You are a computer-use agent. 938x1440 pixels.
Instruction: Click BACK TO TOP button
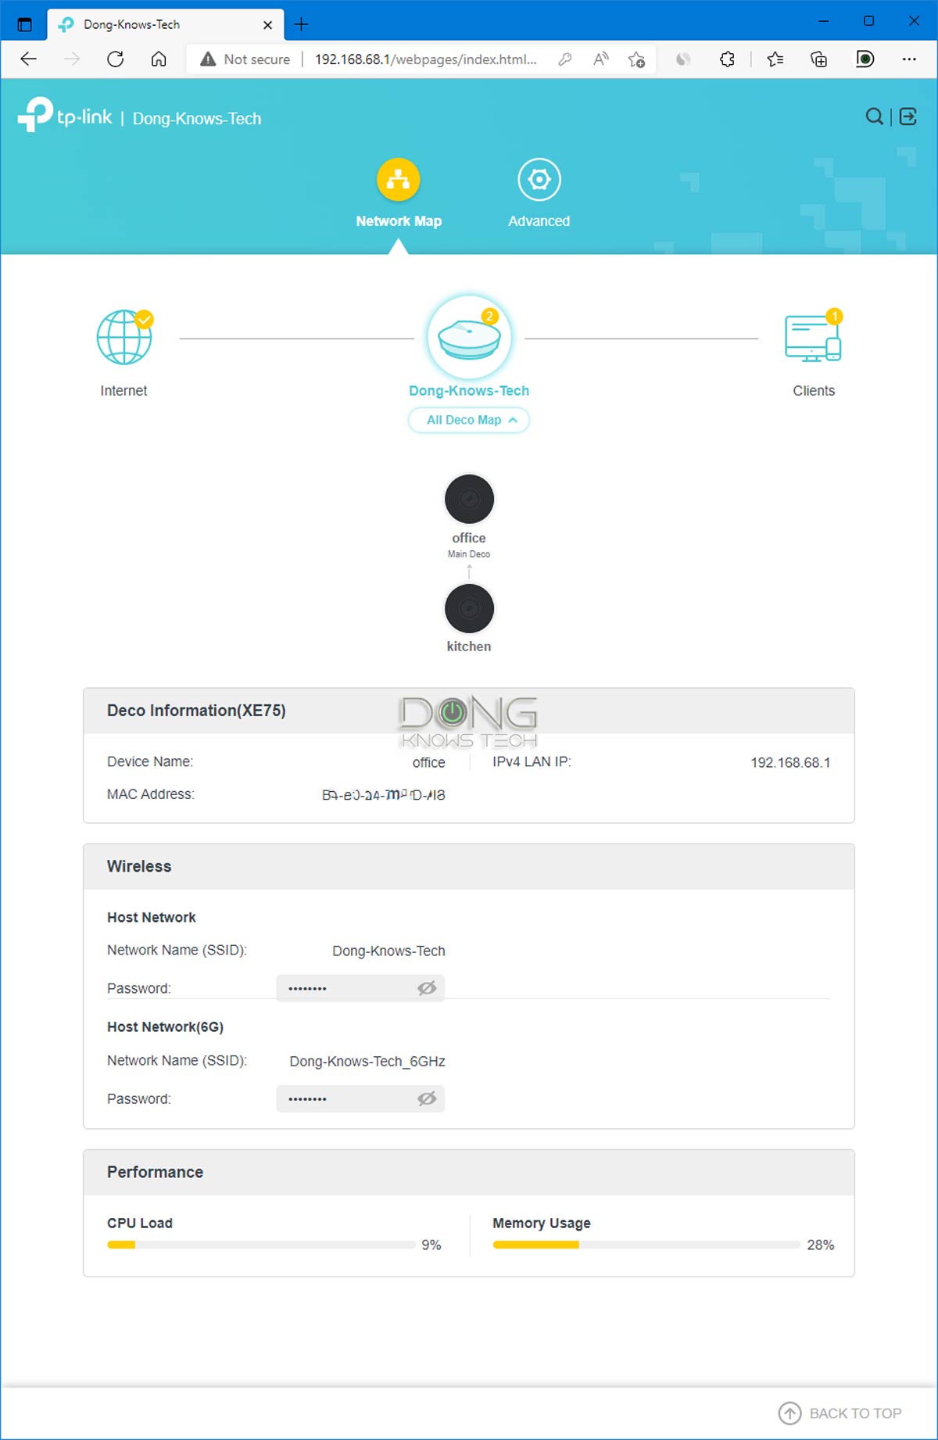tap(840, 1413)
